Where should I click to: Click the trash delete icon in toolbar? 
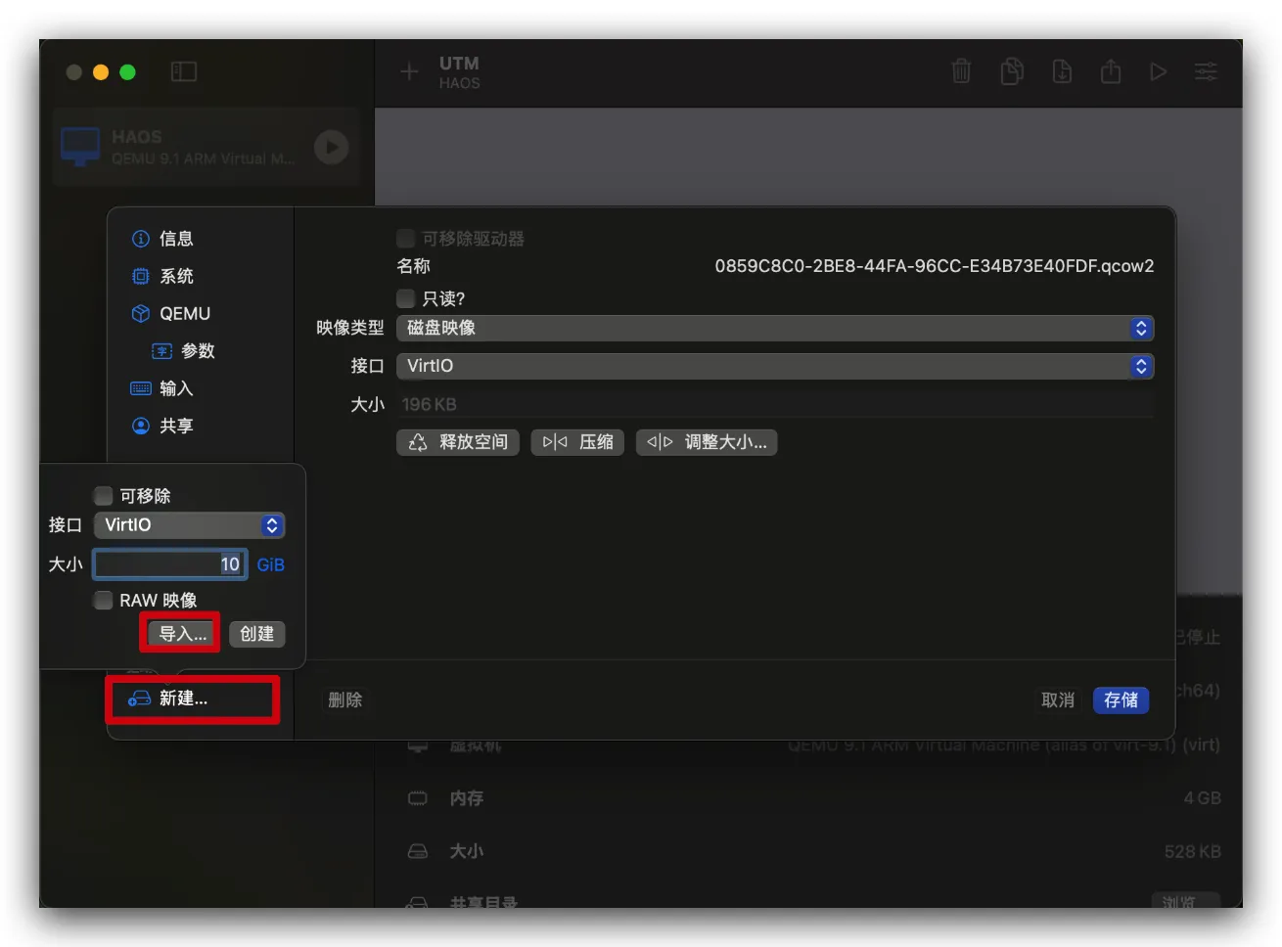[961, 71]
